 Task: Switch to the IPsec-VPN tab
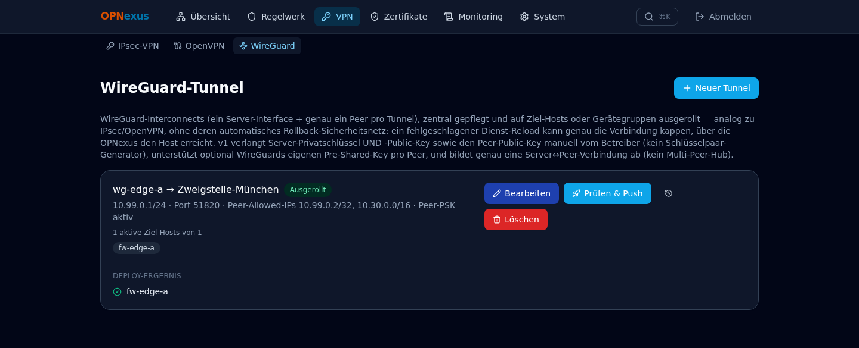coord(132,46)
